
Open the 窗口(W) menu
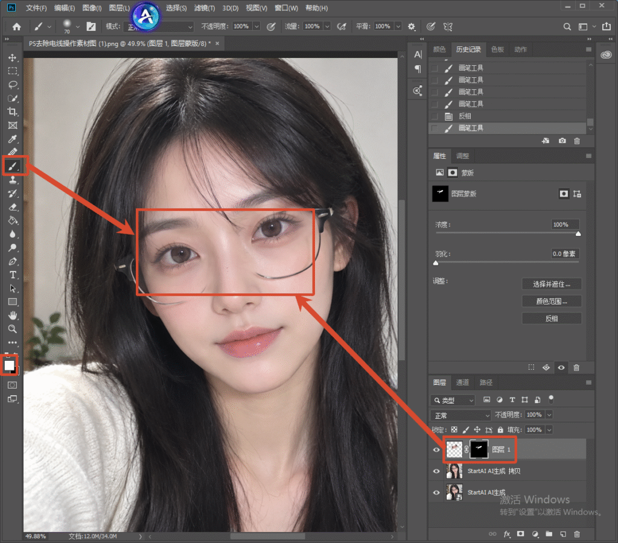tap(286, 8)
